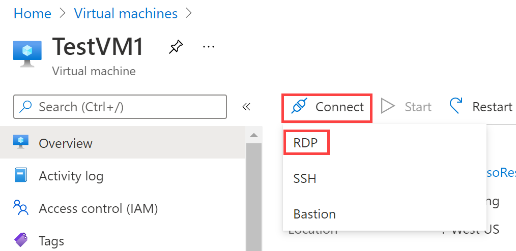Image resolution: width=516 pixels, height=251 pixels.
Task: Click the TestVM1 virtual machine monitor icon
Action: [27, 54]
